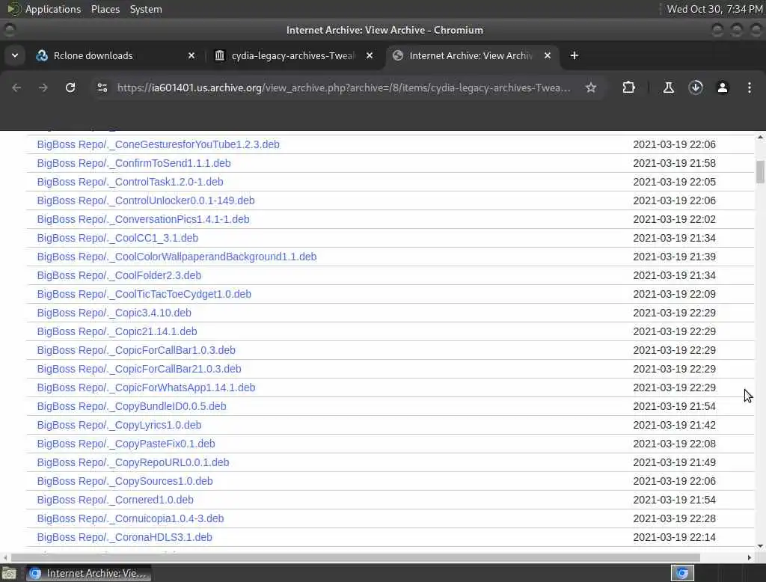Go back to the previous page
The height and width of the screenshot is (582, 766).
16,88
